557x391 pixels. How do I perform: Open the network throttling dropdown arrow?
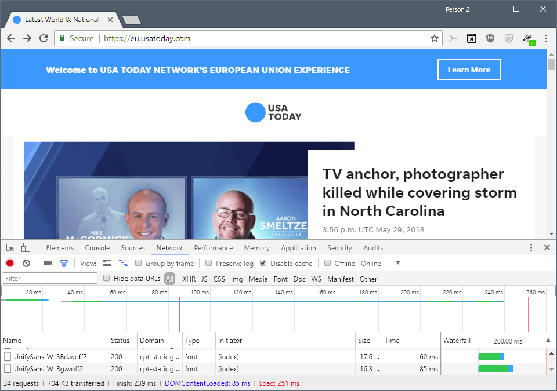pos(398,263)
